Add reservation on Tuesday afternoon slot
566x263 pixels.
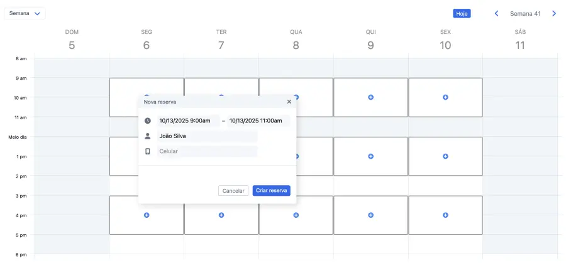pyautogui.click(x=221, y=215)
